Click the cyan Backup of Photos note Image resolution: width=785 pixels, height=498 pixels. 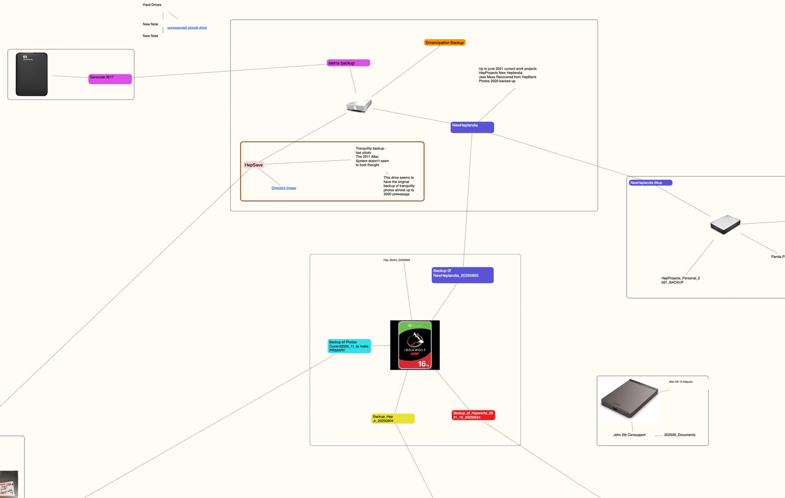(349, 346)
